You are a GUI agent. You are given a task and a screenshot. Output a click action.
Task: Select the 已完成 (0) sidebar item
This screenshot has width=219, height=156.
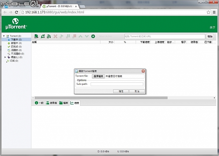pyautogui.click(x=16, y=47)
